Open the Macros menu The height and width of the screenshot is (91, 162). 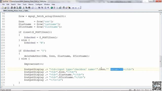(x=31, y=5)
